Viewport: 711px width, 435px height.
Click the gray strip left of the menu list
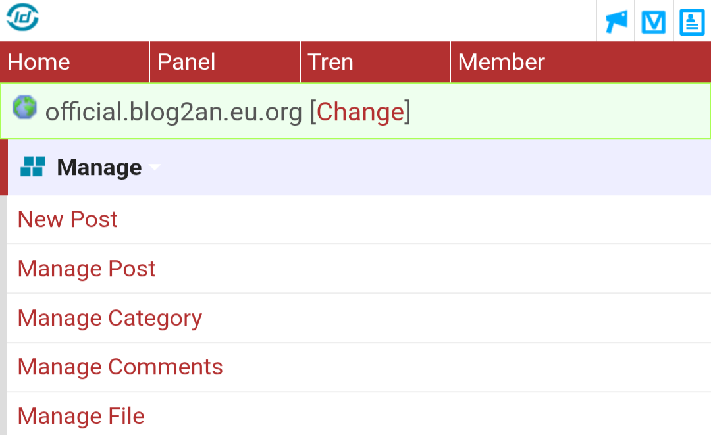(3, 316)
